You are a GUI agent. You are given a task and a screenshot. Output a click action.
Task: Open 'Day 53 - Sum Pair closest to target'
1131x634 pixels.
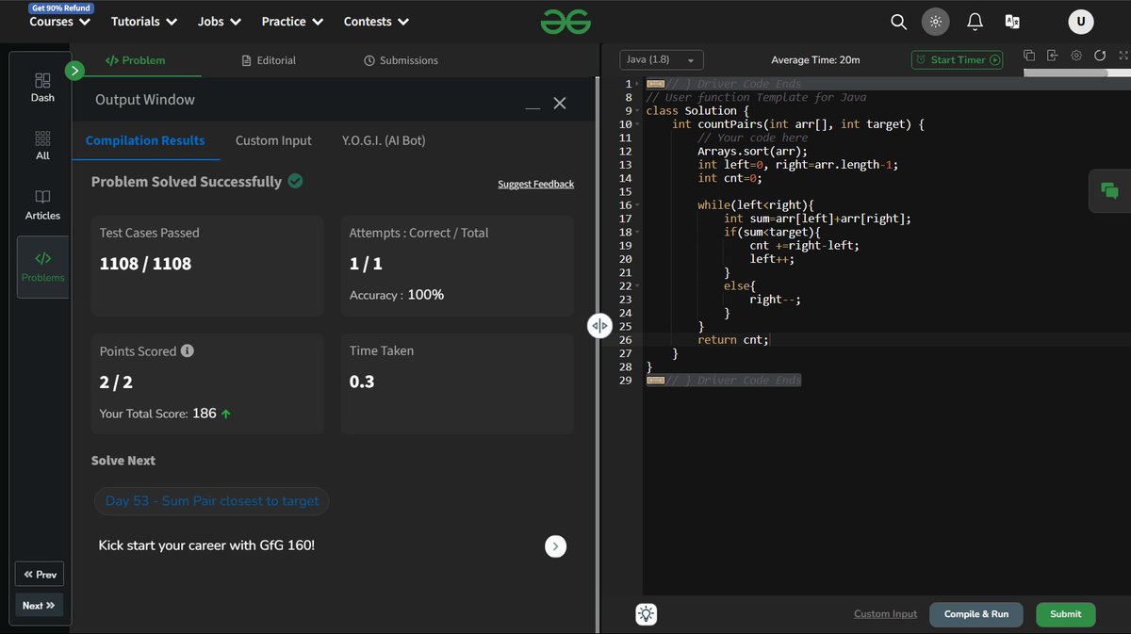[x=212, y=501]
